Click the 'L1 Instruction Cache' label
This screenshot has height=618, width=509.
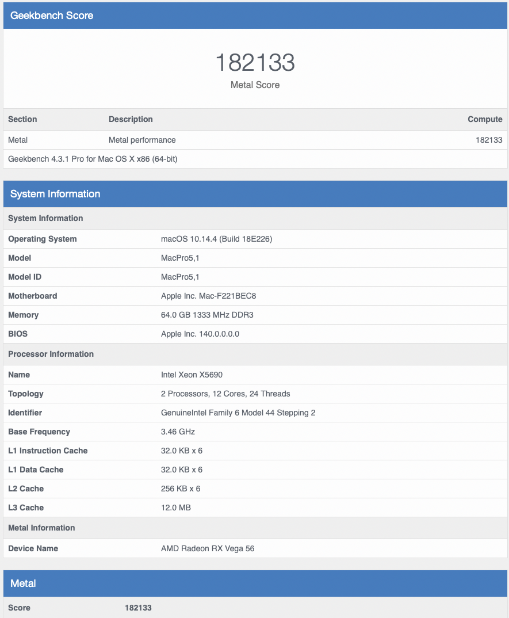click(48, 451)
